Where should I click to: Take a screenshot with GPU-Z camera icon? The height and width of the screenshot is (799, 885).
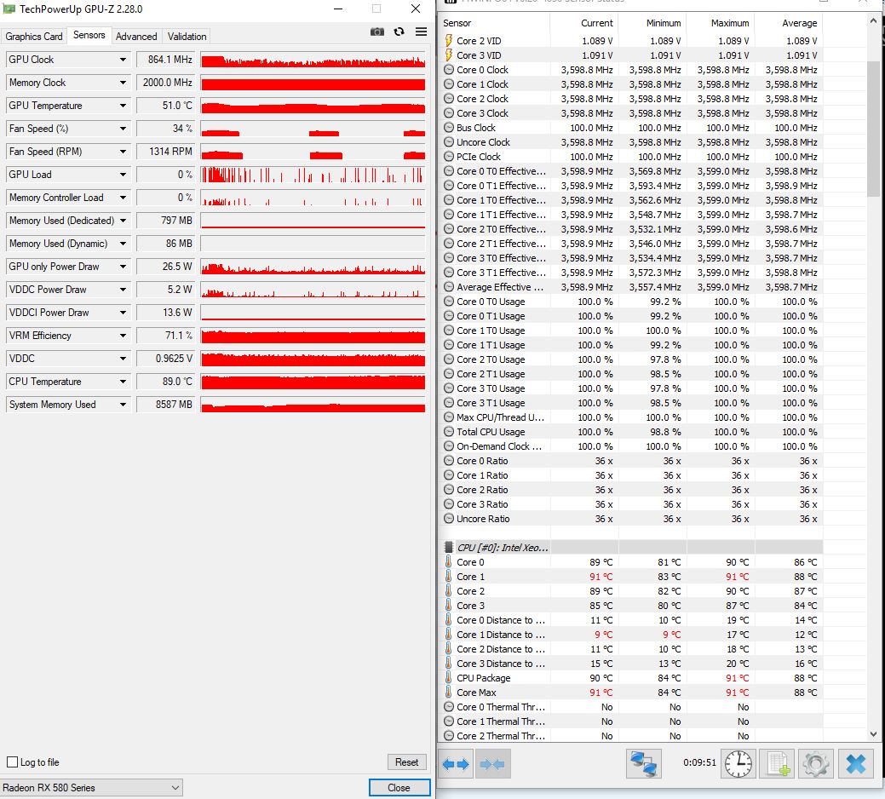(377, 32)
